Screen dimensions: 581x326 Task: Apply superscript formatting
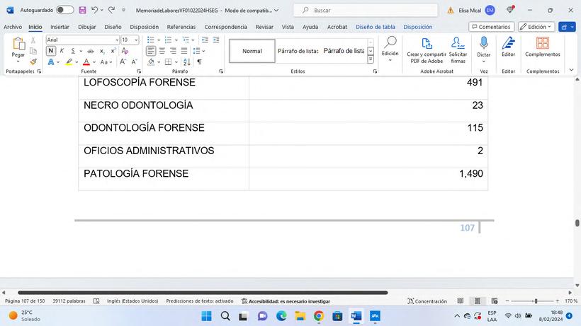[113, 51]
